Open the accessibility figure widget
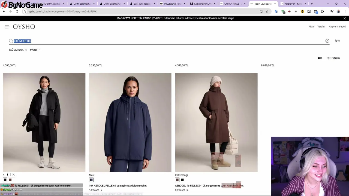This screenshot has height=196, width=349. tap(8, 175)
